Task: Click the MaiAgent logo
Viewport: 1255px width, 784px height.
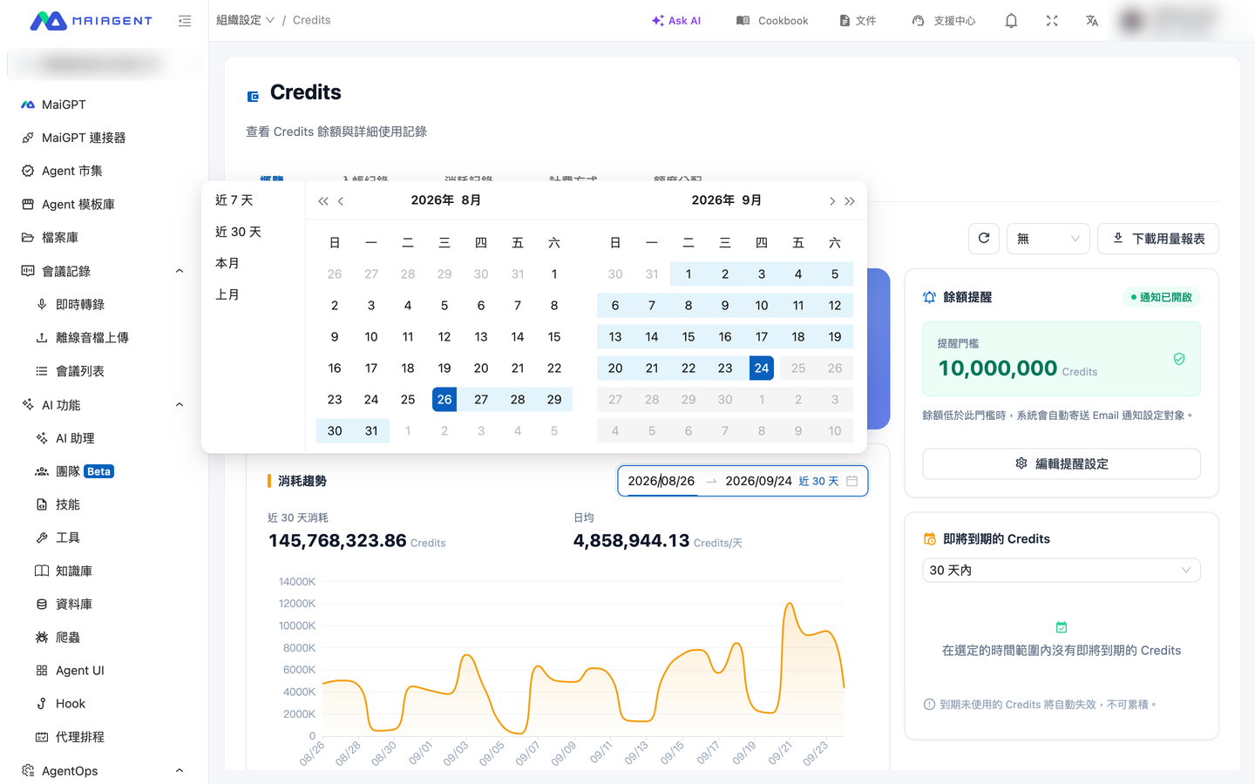Action: [x=91, y=21]
